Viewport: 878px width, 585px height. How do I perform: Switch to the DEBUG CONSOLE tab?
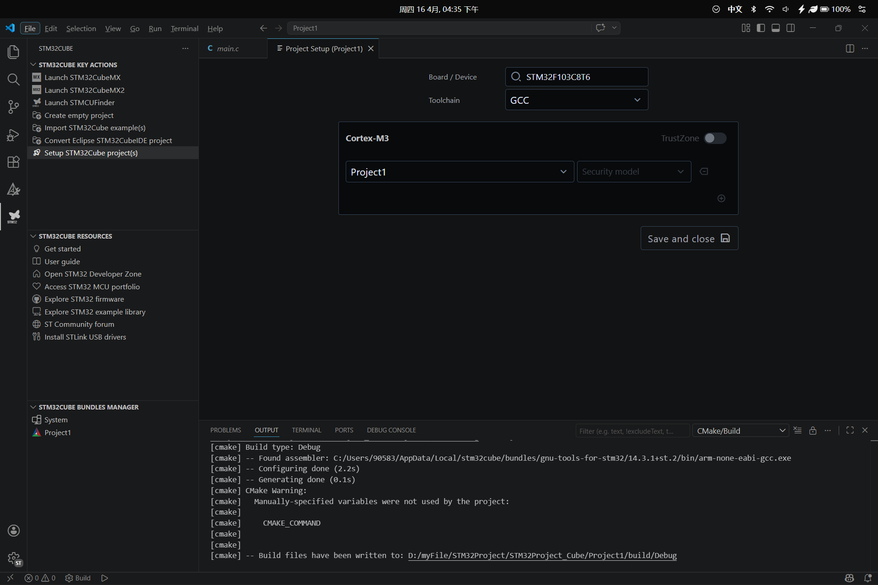391,431
